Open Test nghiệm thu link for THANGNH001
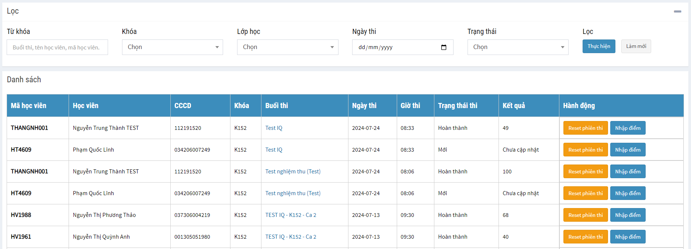 click(x=293, y=172)
